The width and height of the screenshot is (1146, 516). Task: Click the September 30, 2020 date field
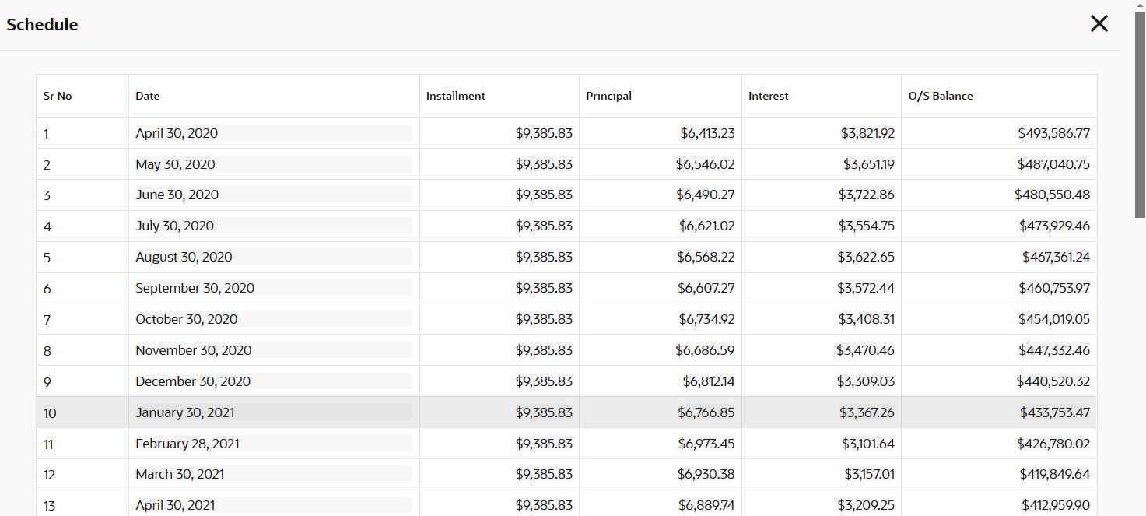[x=274, y=288]
